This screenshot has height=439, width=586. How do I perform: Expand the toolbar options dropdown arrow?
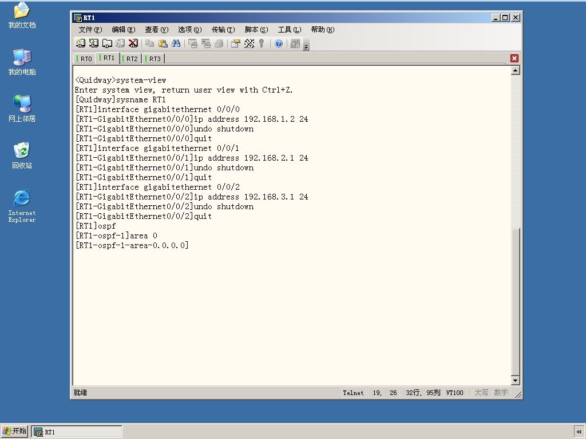coord(306,46)
